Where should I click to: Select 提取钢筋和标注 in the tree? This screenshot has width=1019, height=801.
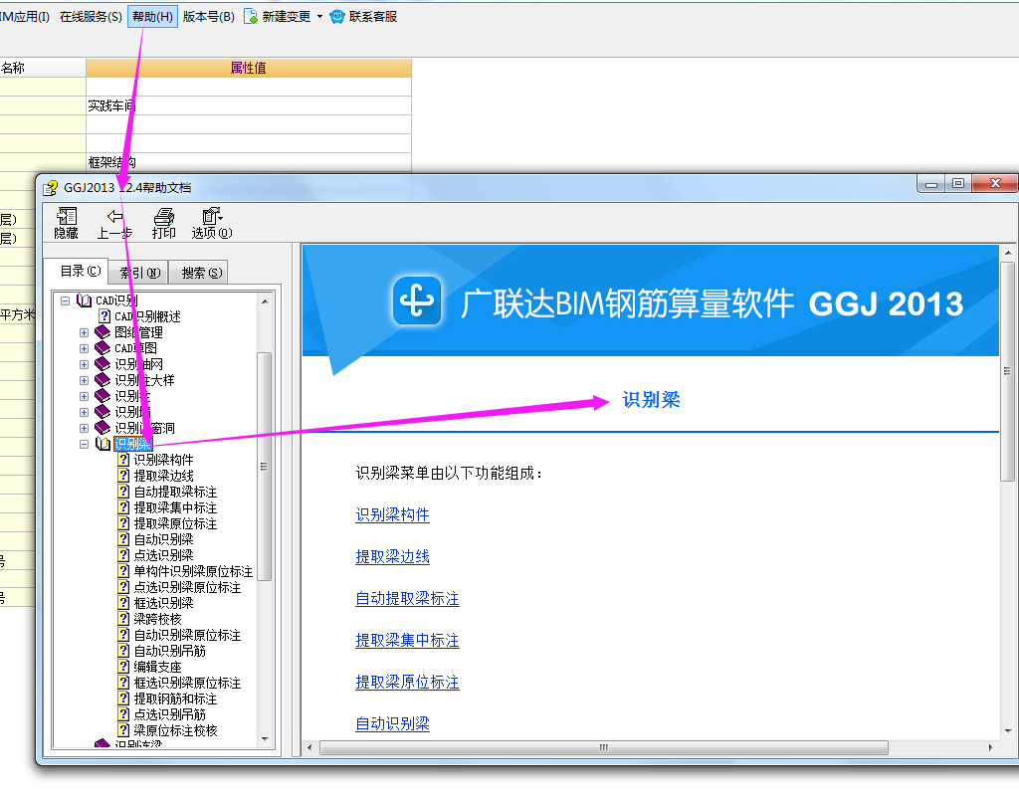(175, 699)
